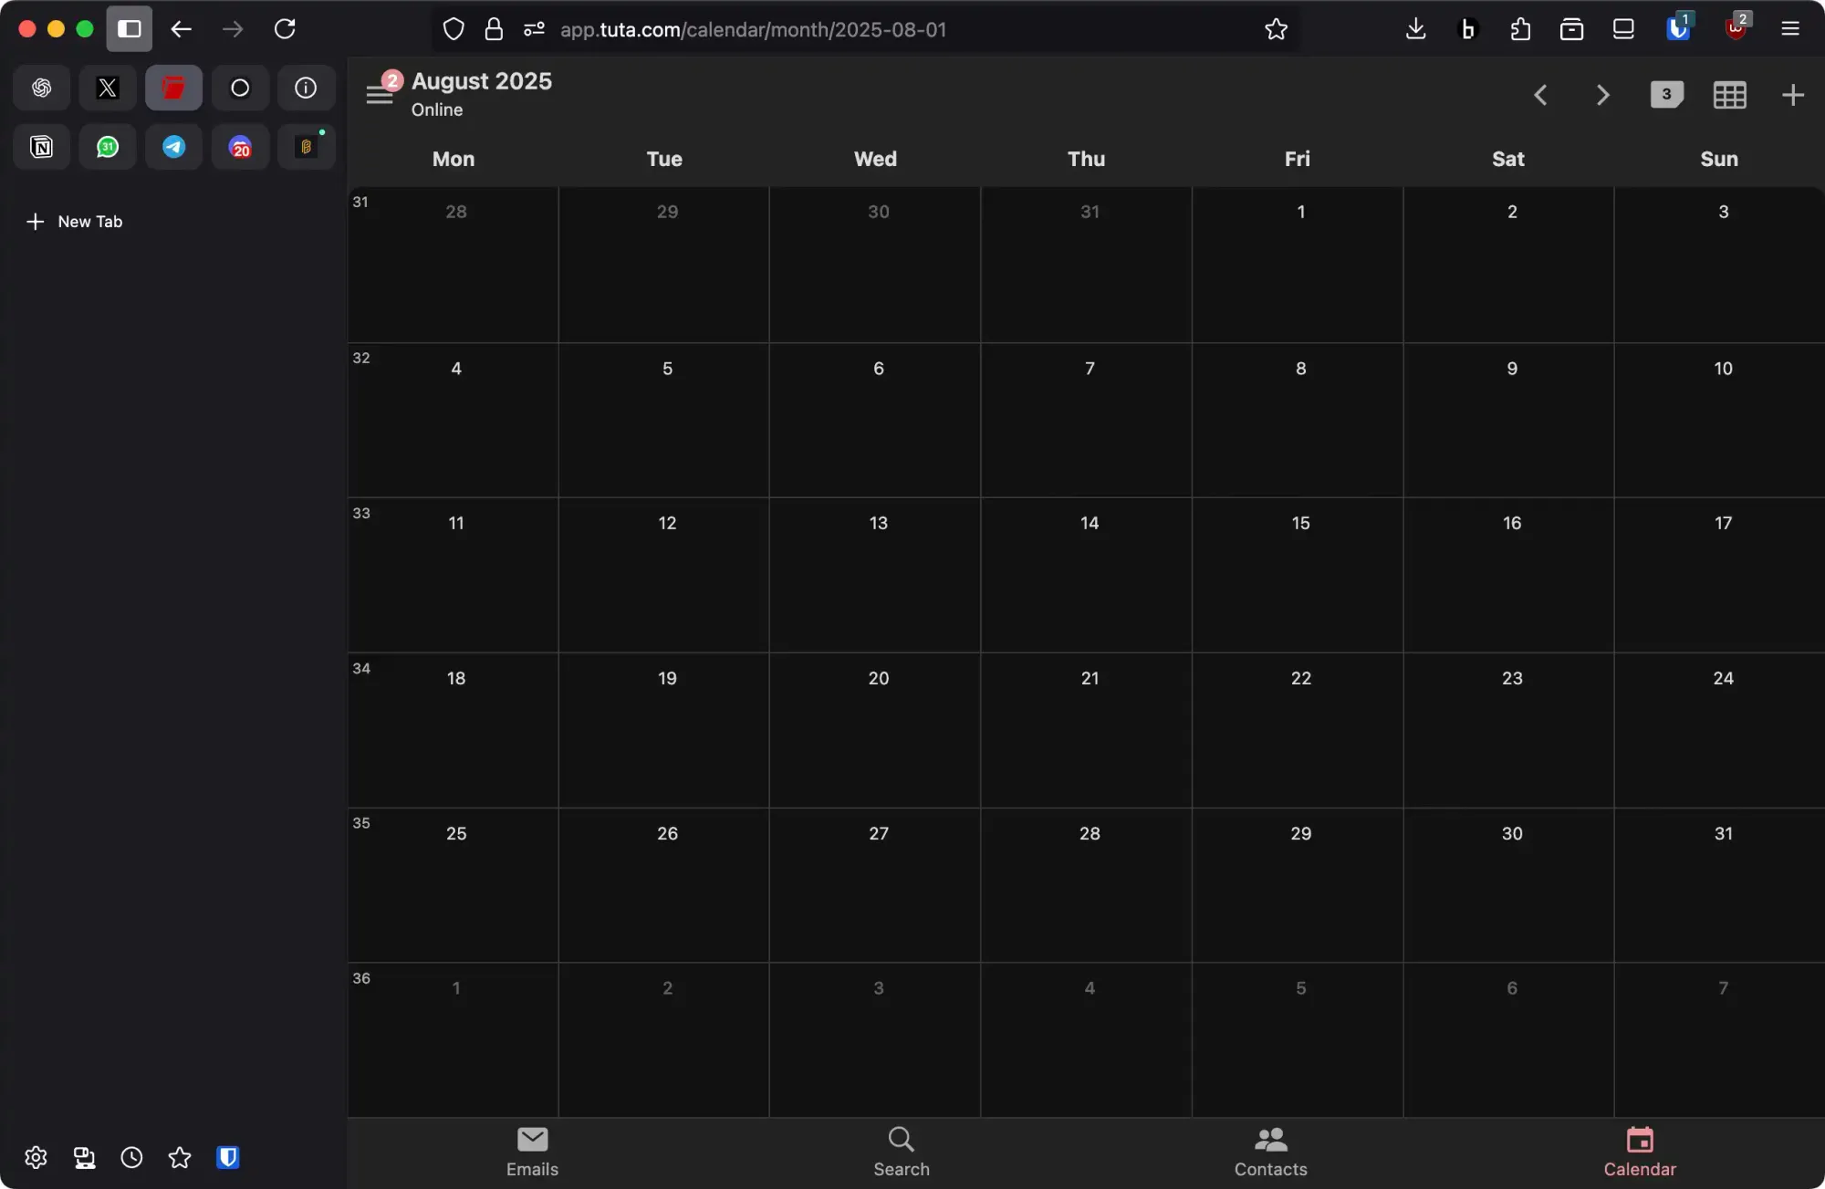Jump to today using the 3 icon
The height and width of the screenshot is (1189, 1825).
pyautogui.click(x=1666, y=94)
